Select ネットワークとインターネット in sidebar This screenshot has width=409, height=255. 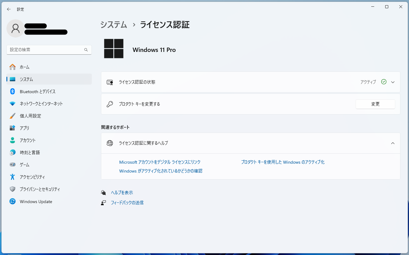coord(49,104)
